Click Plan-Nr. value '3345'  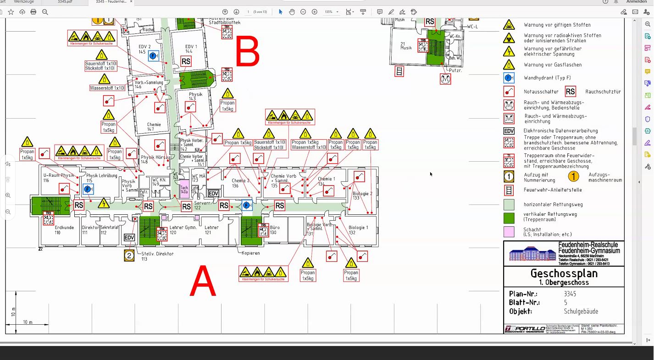pyautogui.click(x=570, y=294)
